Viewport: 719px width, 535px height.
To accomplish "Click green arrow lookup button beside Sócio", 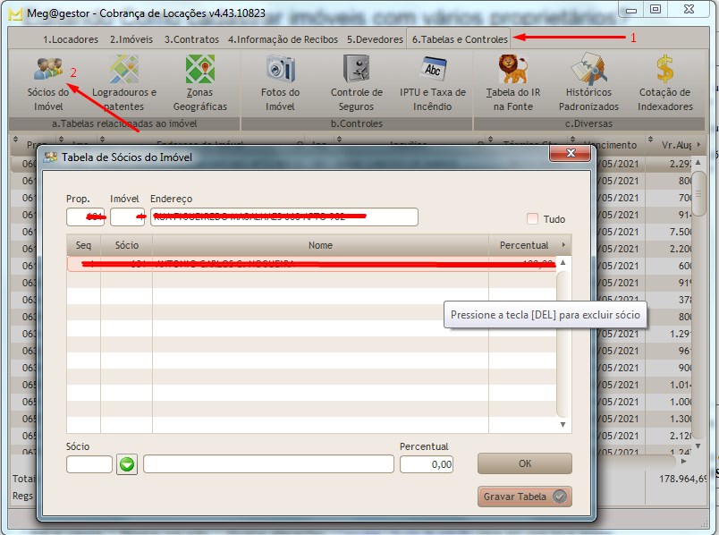I will click(127, 464).
